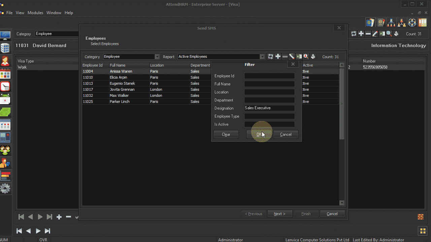Refresh the employee list in Send SMS dialog

[x=271, y=56]
